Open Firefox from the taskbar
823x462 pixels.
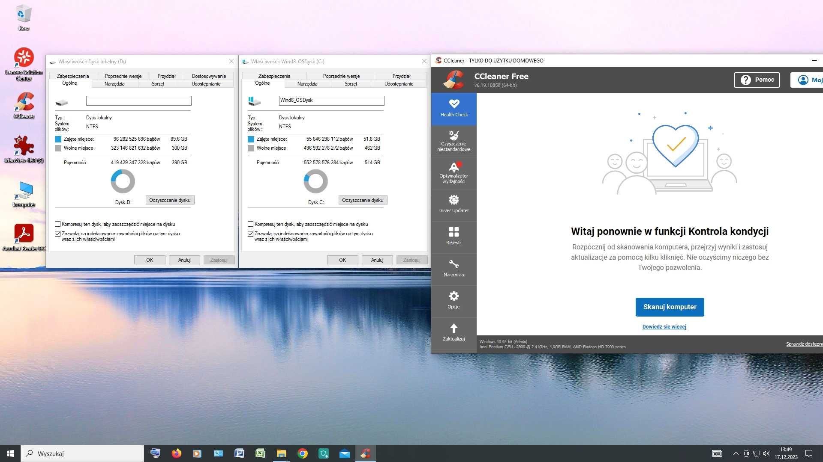point(176,453)
